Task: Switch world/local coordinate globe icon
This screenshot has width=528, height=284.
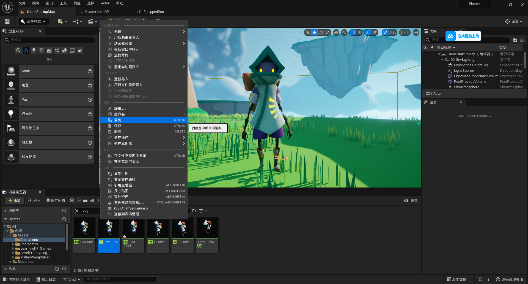Action: pyautogui.click(x=336, y=32)
